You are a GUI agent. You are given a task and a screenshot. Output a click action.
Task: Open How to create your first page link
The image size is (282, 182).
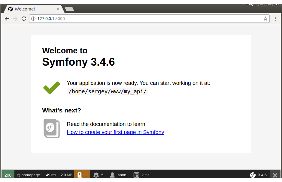pos(115,132)
